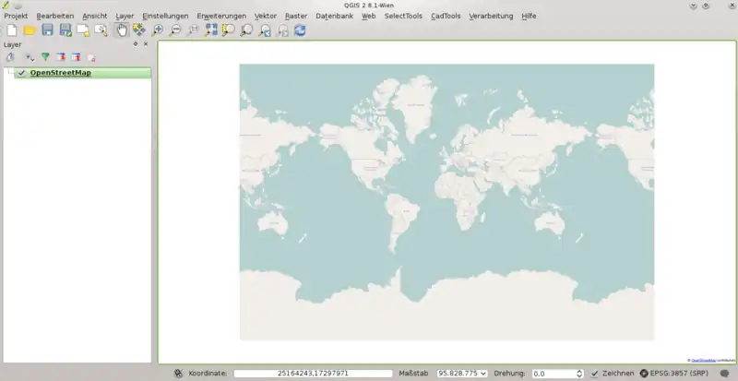This screenshot has height=381, width=738.
Task: Click the Drehung rotation spinner arrows
Action: [579, 374]
